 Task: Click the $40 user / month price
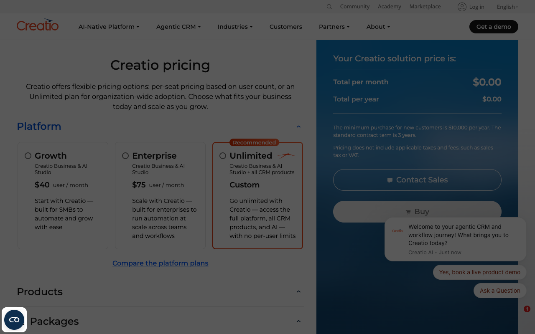point(61,185)
